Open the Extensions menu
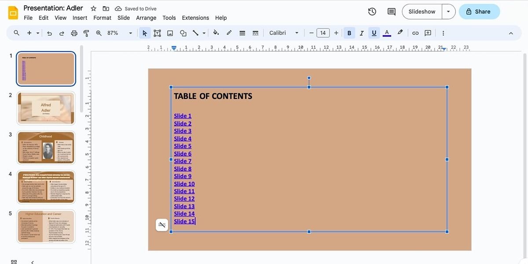The height and width of the screenshot is (264, 528). tap(195, 18)
